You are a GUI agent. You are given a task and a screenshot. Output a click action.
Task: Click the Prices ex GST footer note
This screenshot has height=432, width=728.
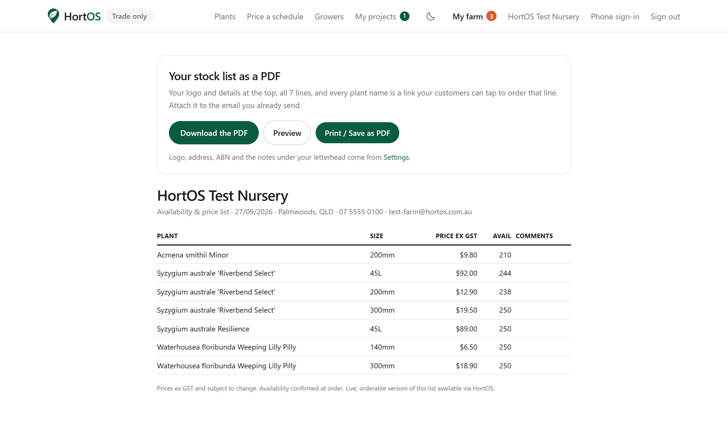point(326,388)
